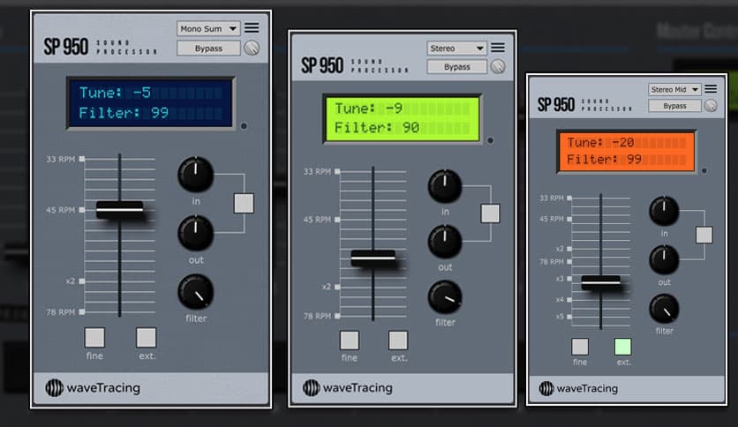Disable green ext. button in Stereo Mid plugin

622,347
